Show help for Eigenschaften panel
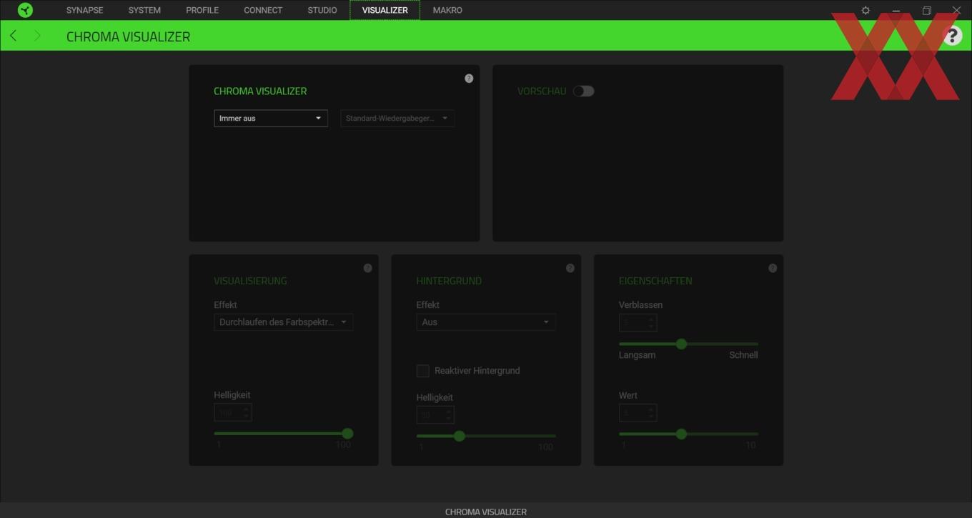Viewport: 972px width, 518px height. pos(773,268)
